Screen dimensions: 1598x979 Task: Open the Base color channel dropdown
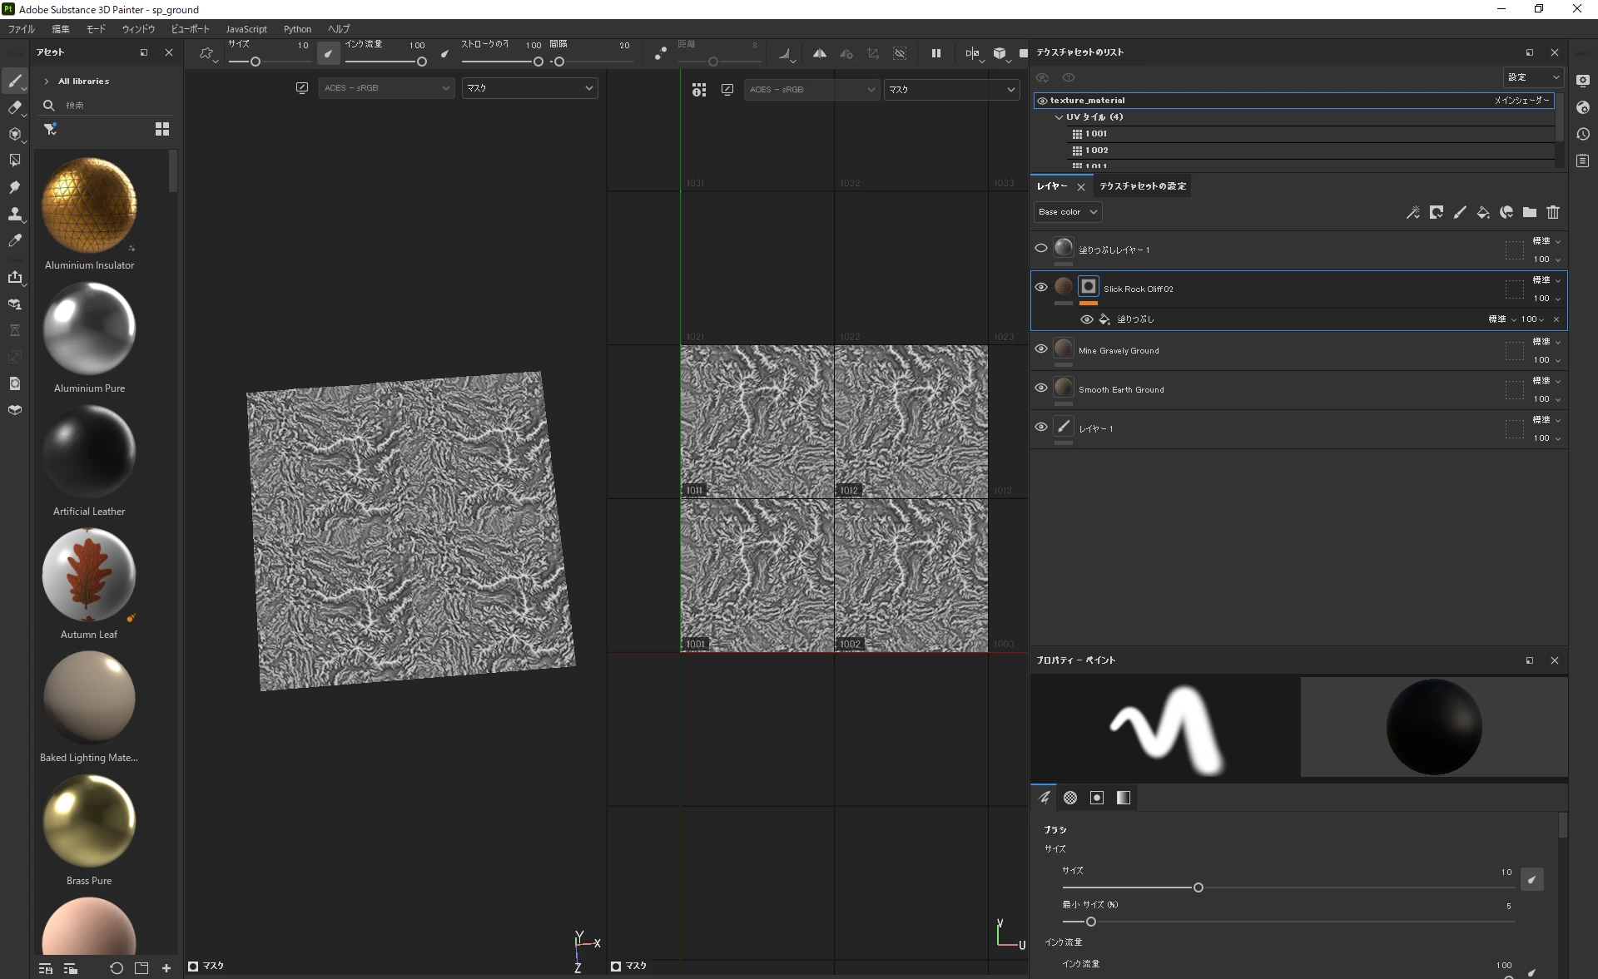1067,212
